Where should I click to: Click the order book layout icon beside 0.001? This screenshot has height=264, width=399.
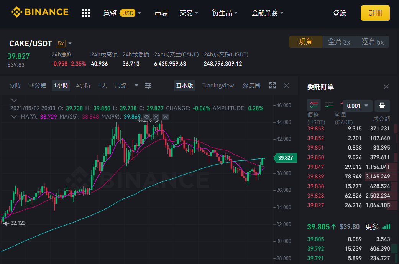point(382,106)
